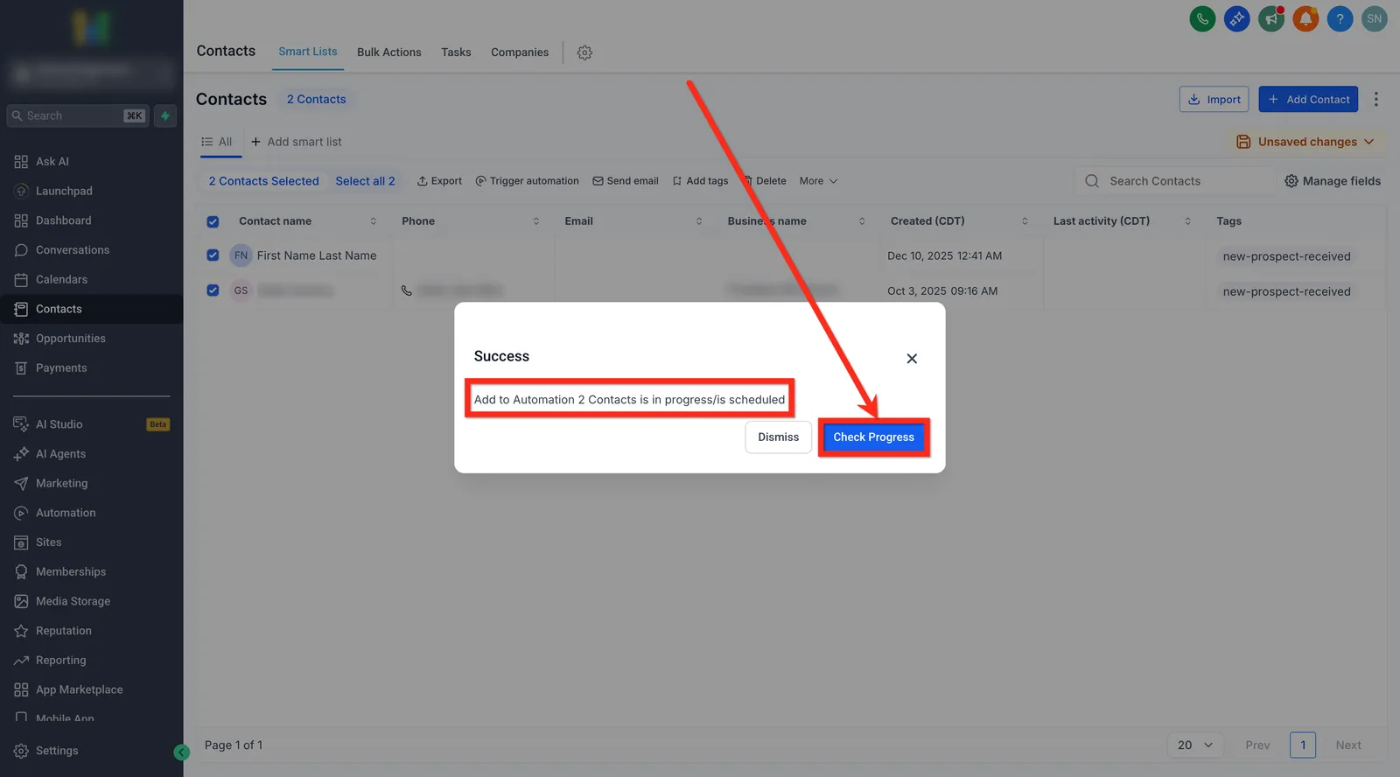Uncheck First Name Last Name contact
Screen dimensions: 1400x777
213,255
